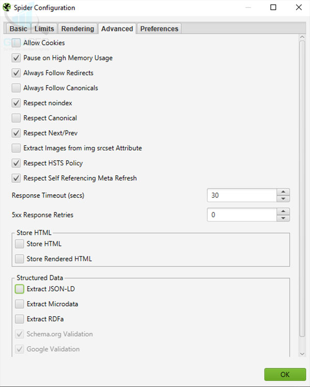Click the 5xx Response Retries input field
Screen dimensions: 310x387
tap(241, 214)
